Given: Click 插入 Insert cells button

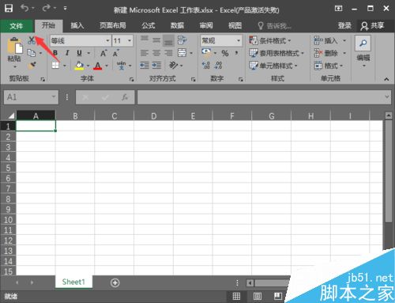Looking at the screenshot, I should coord(325,40).
